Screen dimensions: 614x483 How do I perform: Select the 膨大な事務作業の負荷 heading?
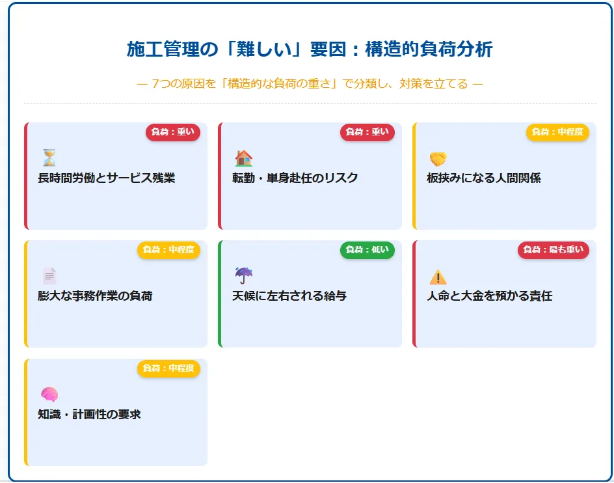(95, 296)
